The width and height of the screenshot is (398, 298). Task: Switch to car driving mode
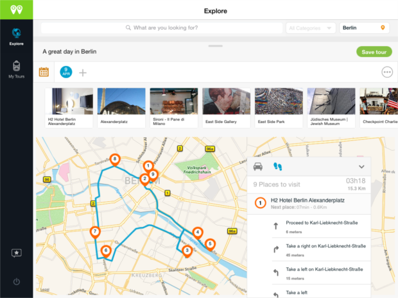click(x=258, y=167)
